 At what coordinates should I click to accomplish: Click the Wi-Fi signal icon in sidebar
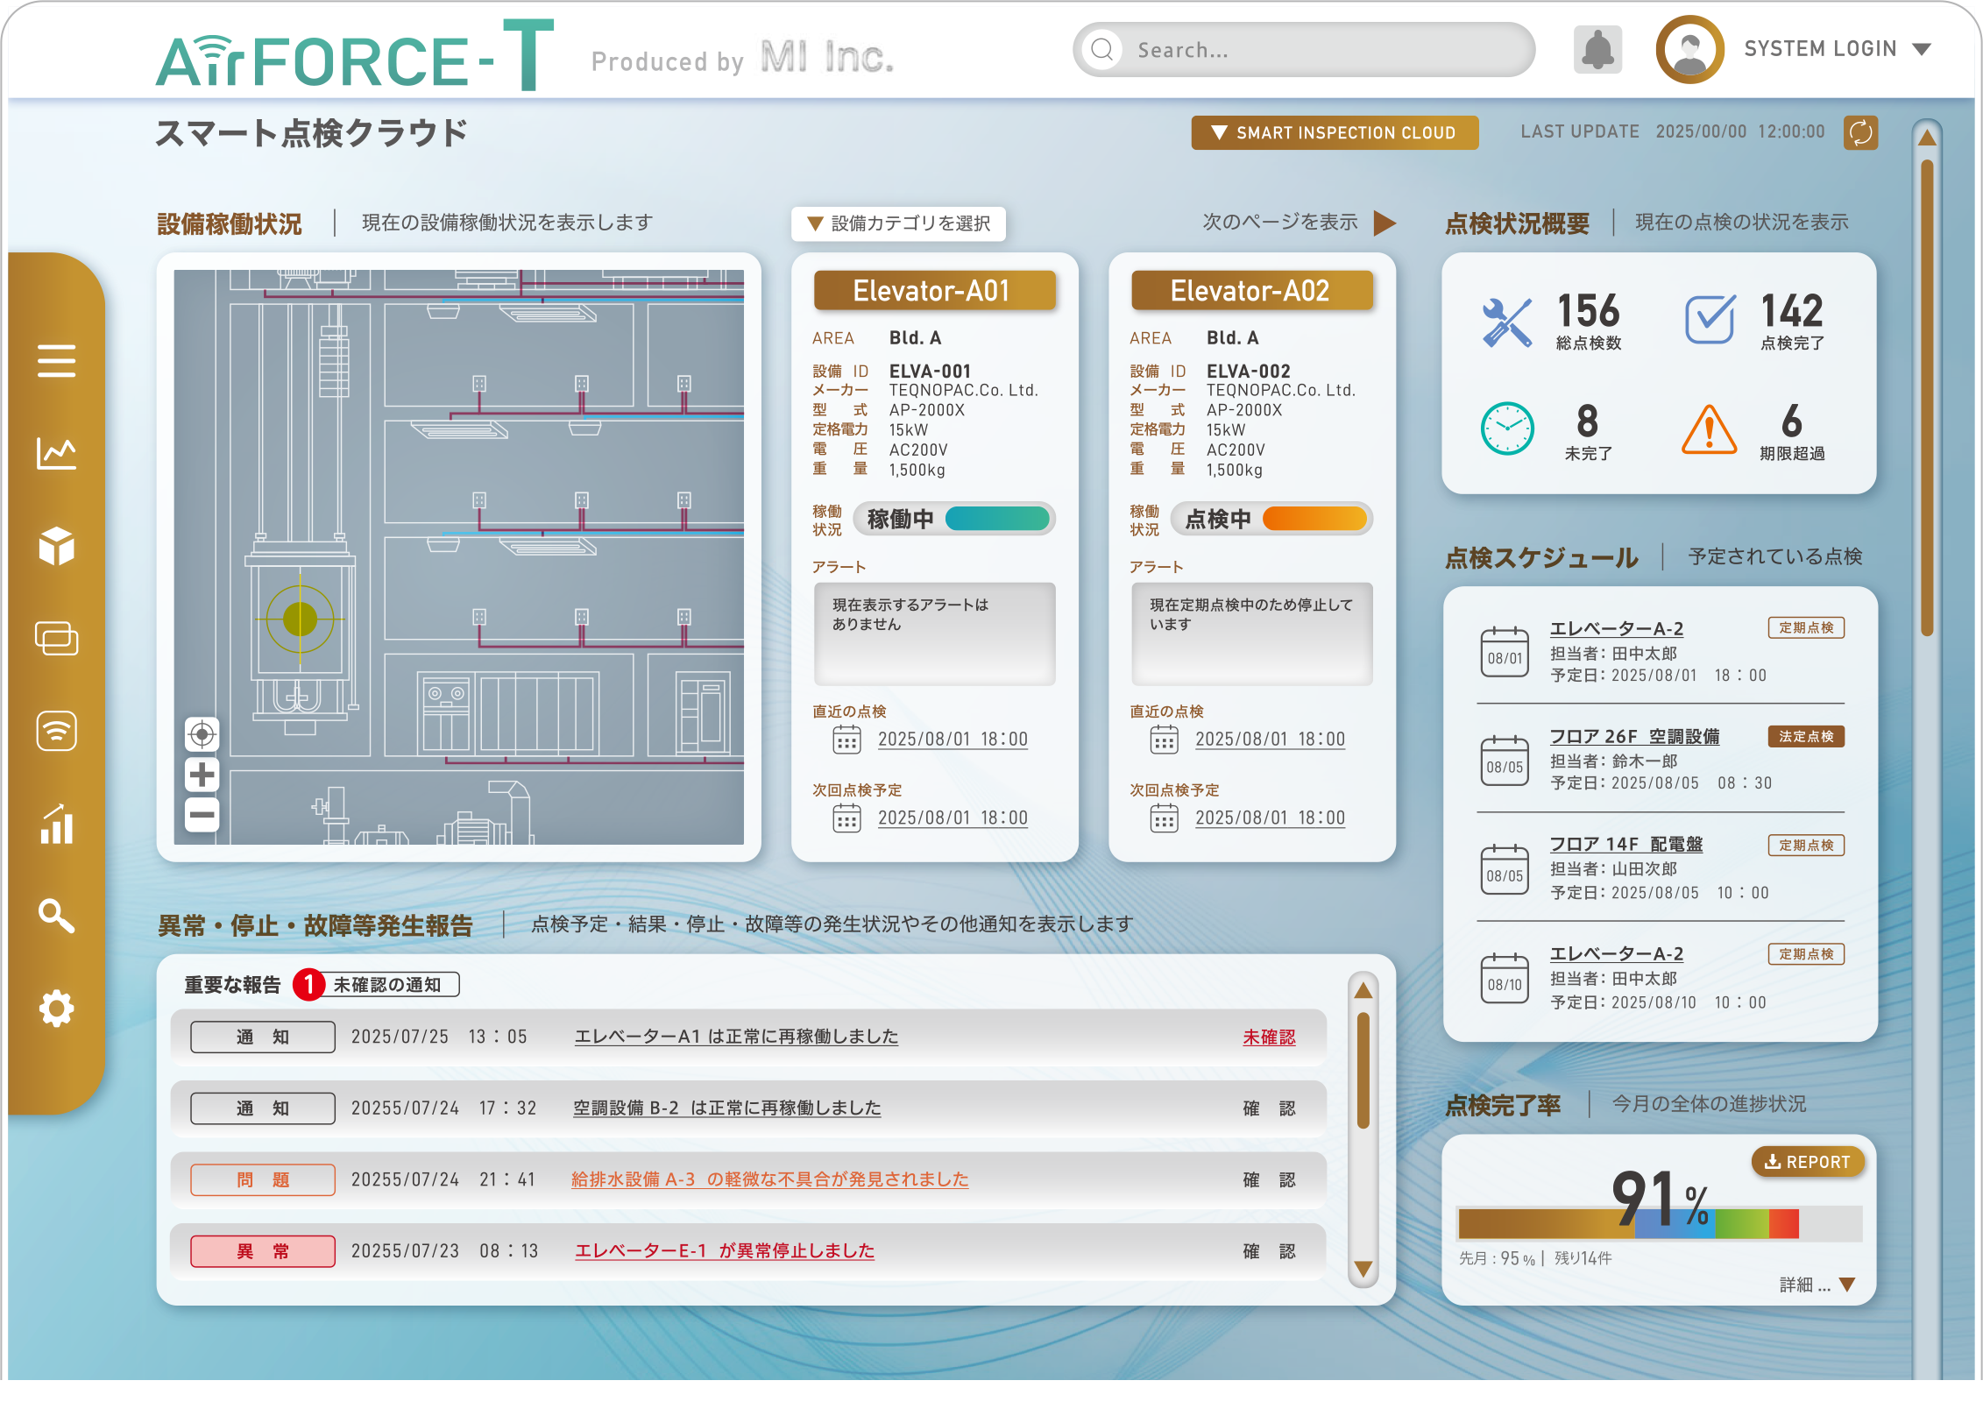click(56, 731)
